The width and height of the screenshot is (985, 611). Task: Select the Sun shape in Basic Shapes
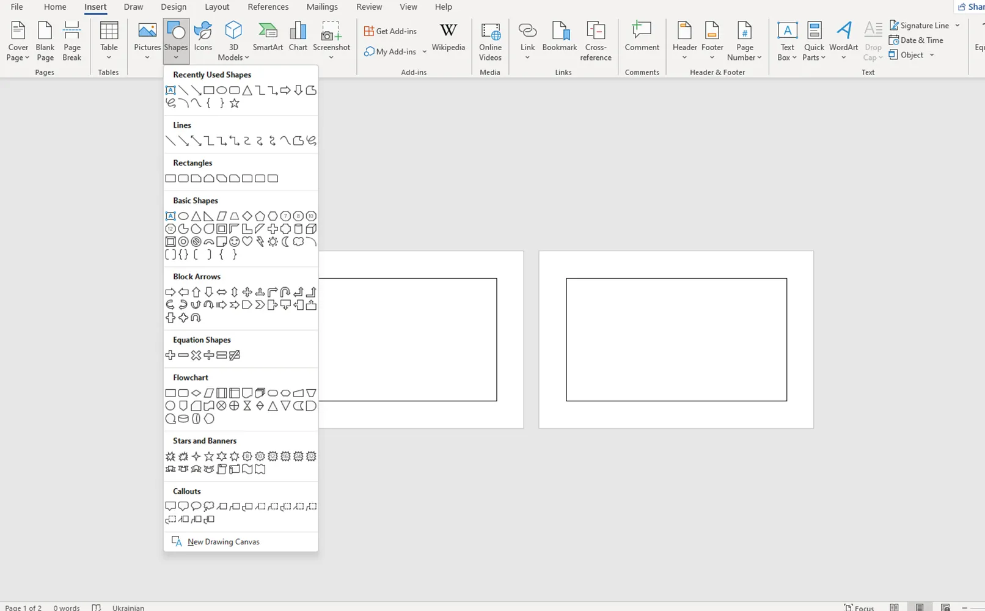click(273, 241)
